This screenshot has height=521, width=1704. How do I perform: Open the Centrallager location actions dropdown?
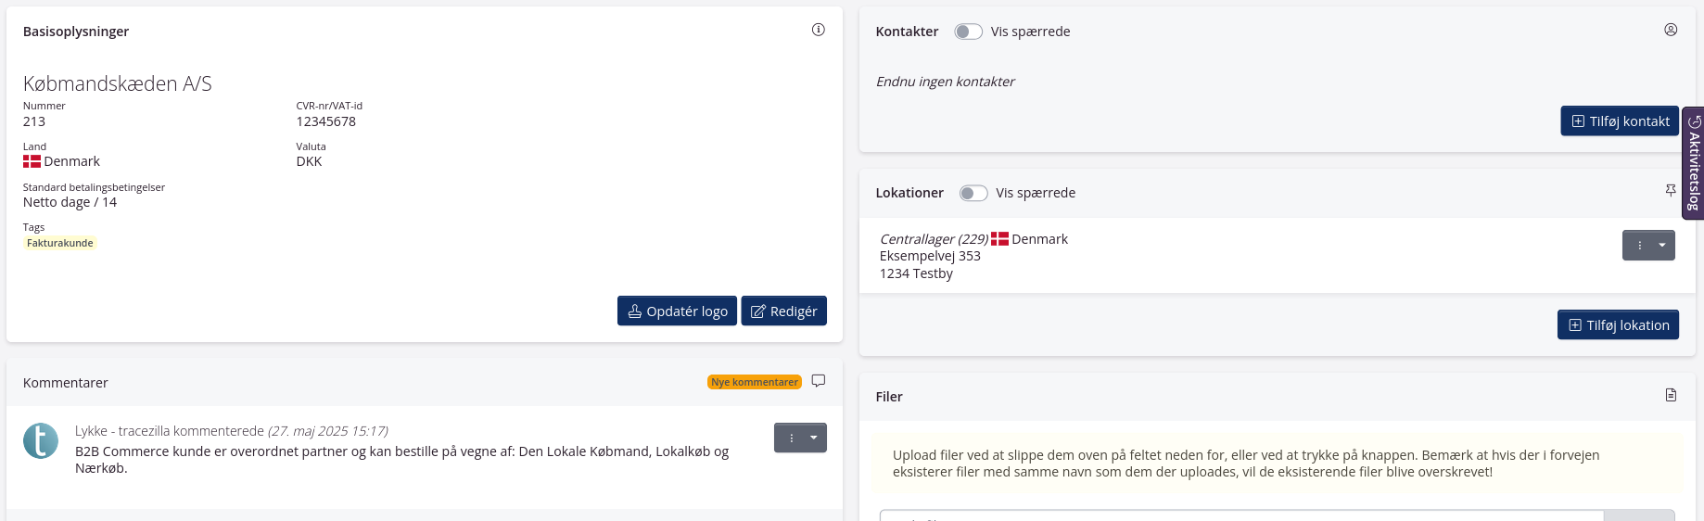[1648, 246]
